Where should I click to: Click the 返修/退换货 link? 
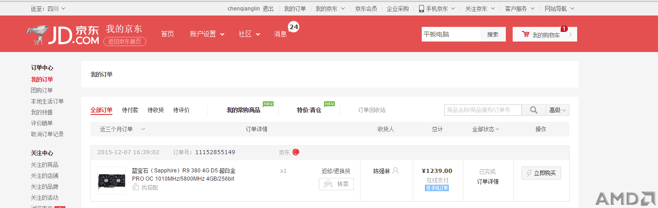pyautogui.click(x=336, y=171)
